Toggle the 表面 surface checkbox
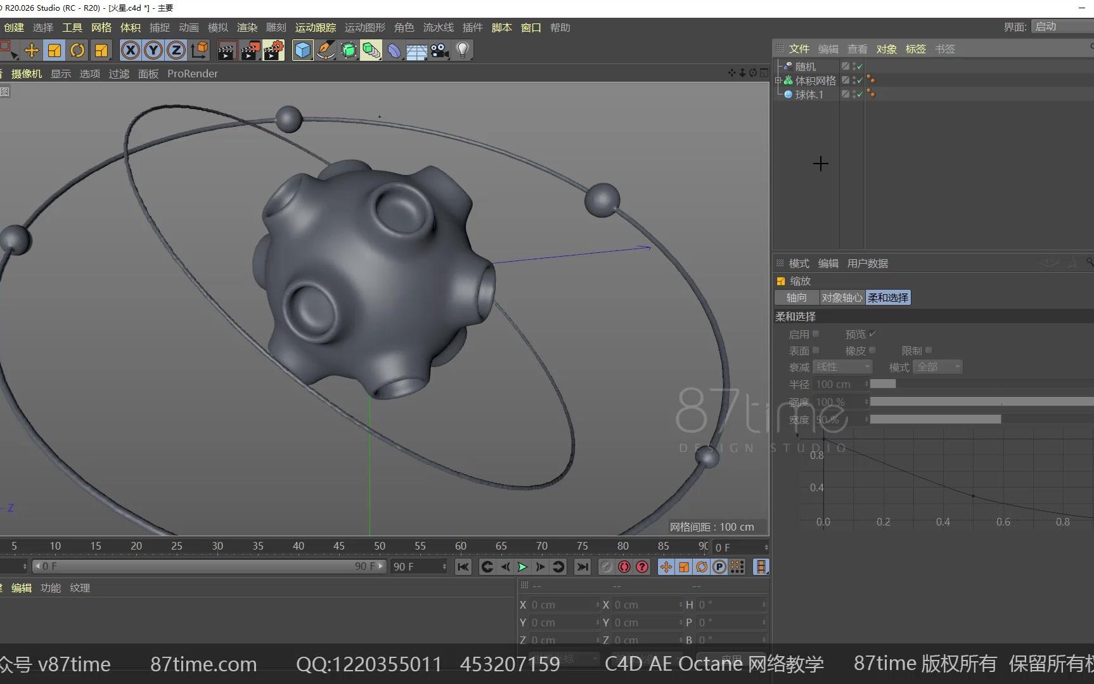Viewport: 1094px width, 684px height. click(x=816, y=351)
